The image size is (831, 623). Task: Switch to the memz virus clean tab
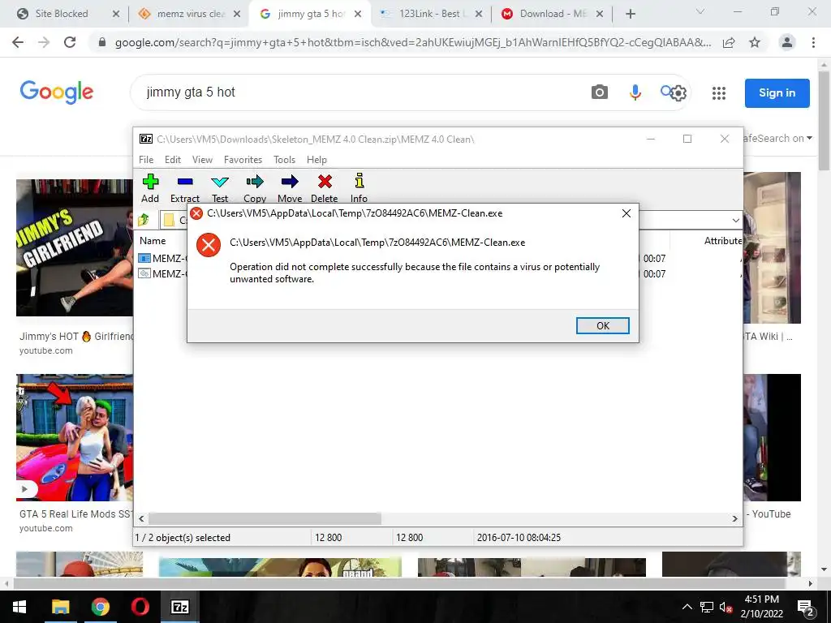[191, 14]
